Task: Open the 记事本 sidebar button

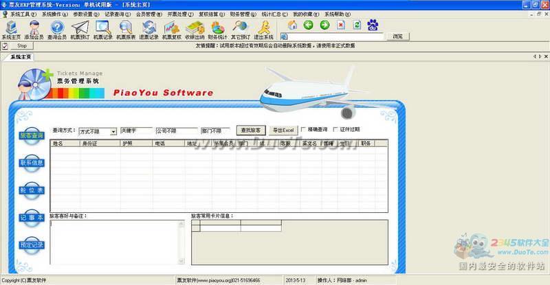Action: coord(32,218)
